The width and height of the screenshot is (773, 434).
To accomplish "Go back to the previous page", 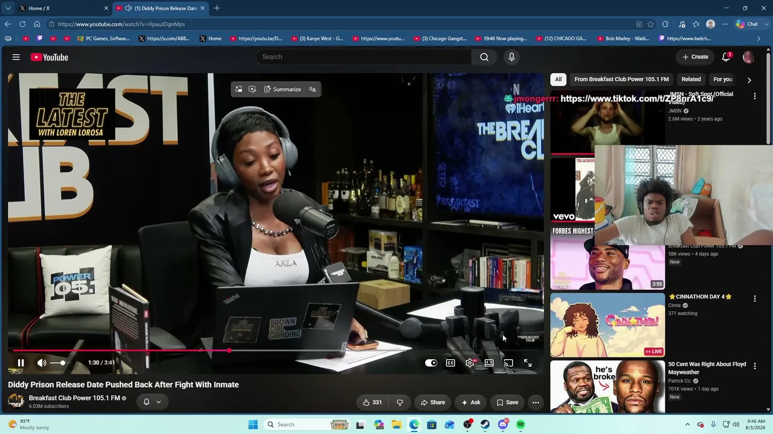I will point(8,24).
